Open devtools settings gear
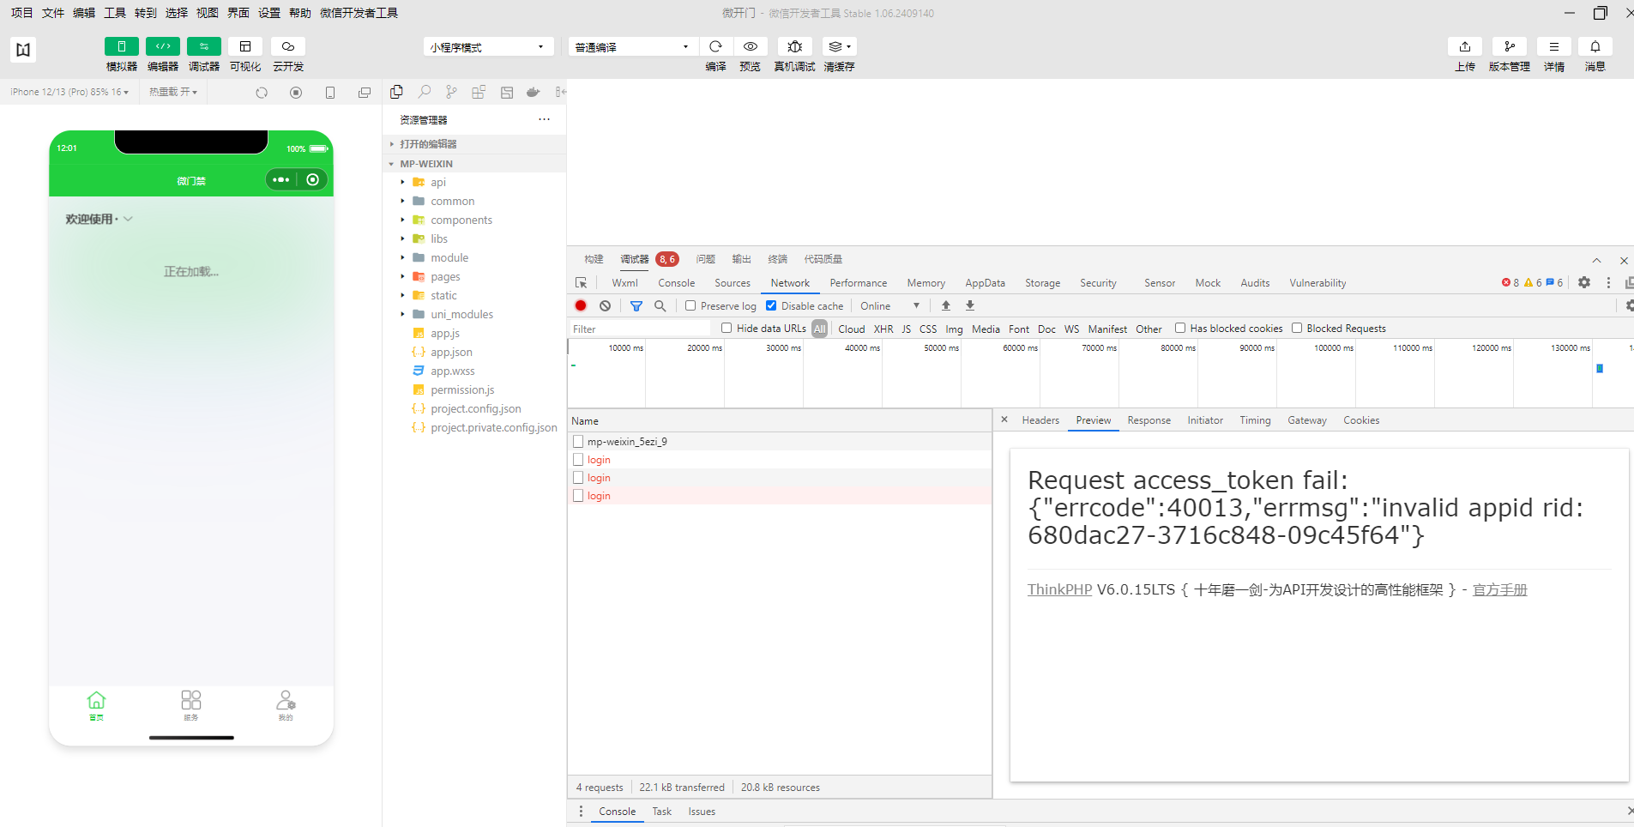This screenshot has height=827, width=1634. point(1584,282)
